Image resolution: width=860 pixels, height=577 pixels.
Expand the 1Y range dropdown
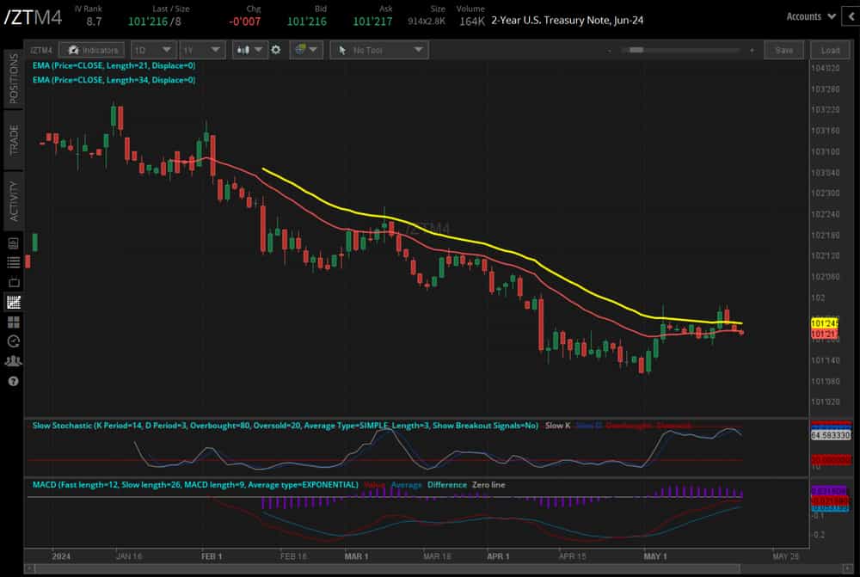pyautogui.click(x=202, y=49)
